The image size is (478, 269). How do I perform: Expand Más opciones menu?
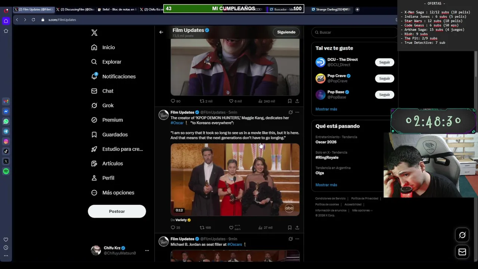coord(113,193)
